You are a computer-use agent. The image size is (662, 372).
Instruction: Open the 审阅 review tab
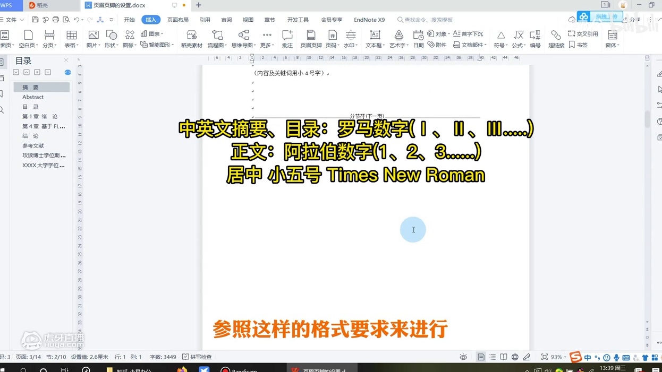point(226,20)
